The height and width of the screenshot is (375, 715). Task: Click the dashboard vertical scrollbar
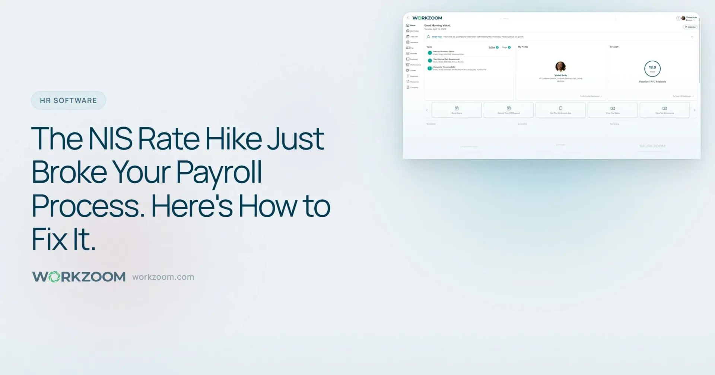pos(699,50)
